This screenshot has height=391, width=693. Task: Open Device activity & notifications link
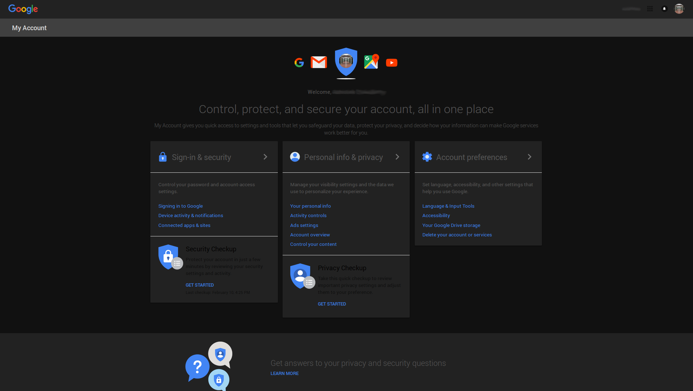pyautogui.click(x=191, y=215)
